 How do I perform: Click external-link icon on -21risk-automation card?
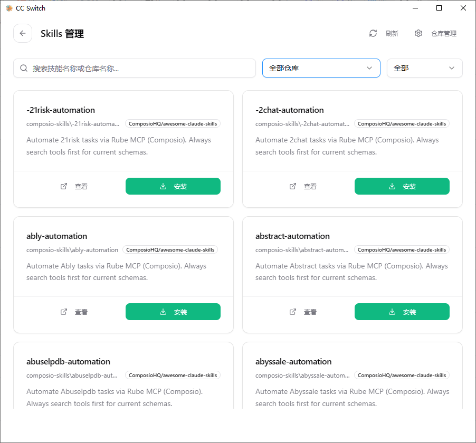(64, 186)
